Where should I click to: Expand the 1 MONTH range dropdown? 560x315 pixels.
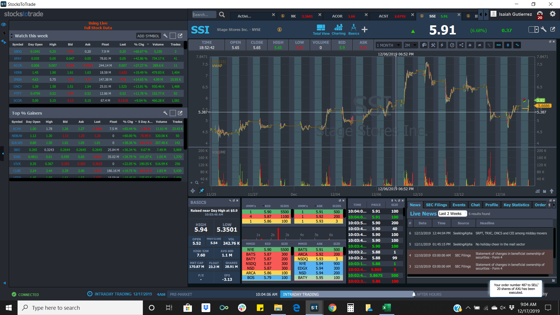click(x=388, y=45)
